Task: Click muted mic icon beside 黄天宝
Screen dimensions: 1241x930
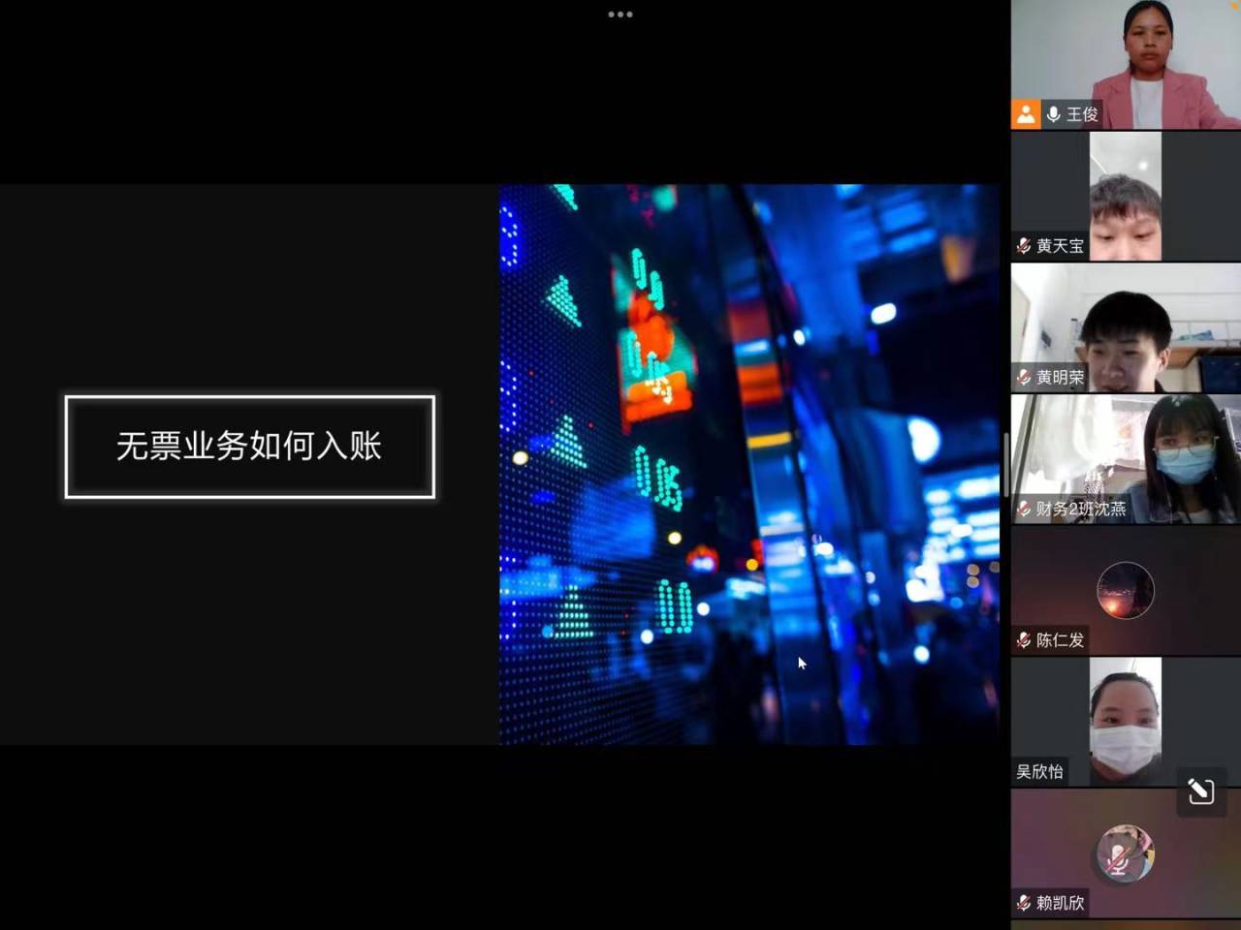Action: point(1024,246)
